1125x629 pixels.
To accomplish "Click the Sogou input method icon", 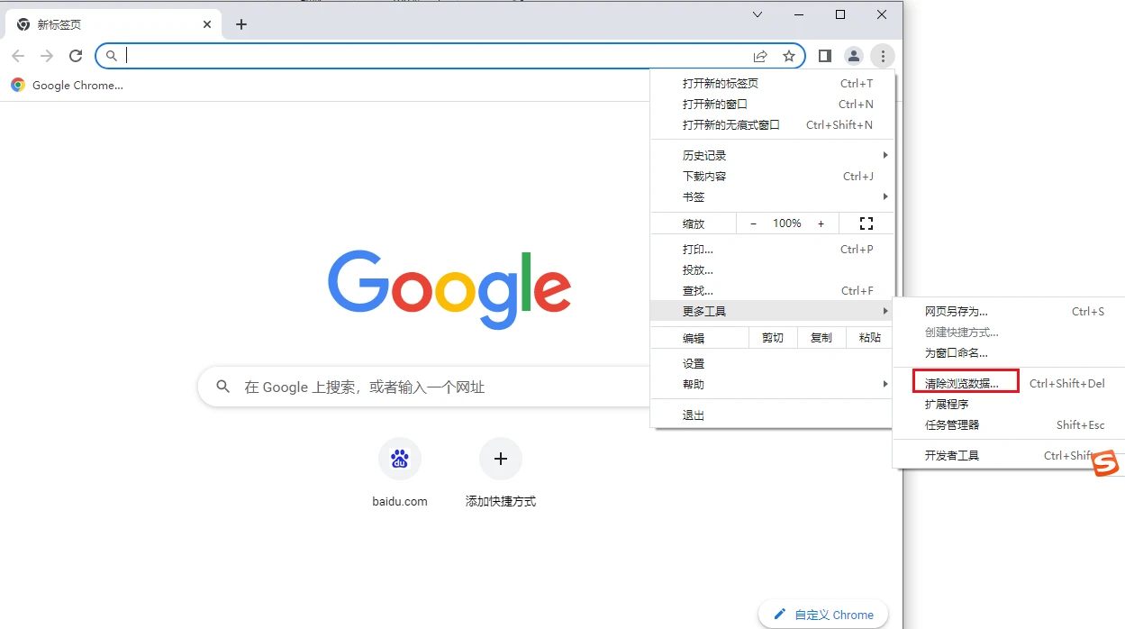I will [x=1106, y=463].
